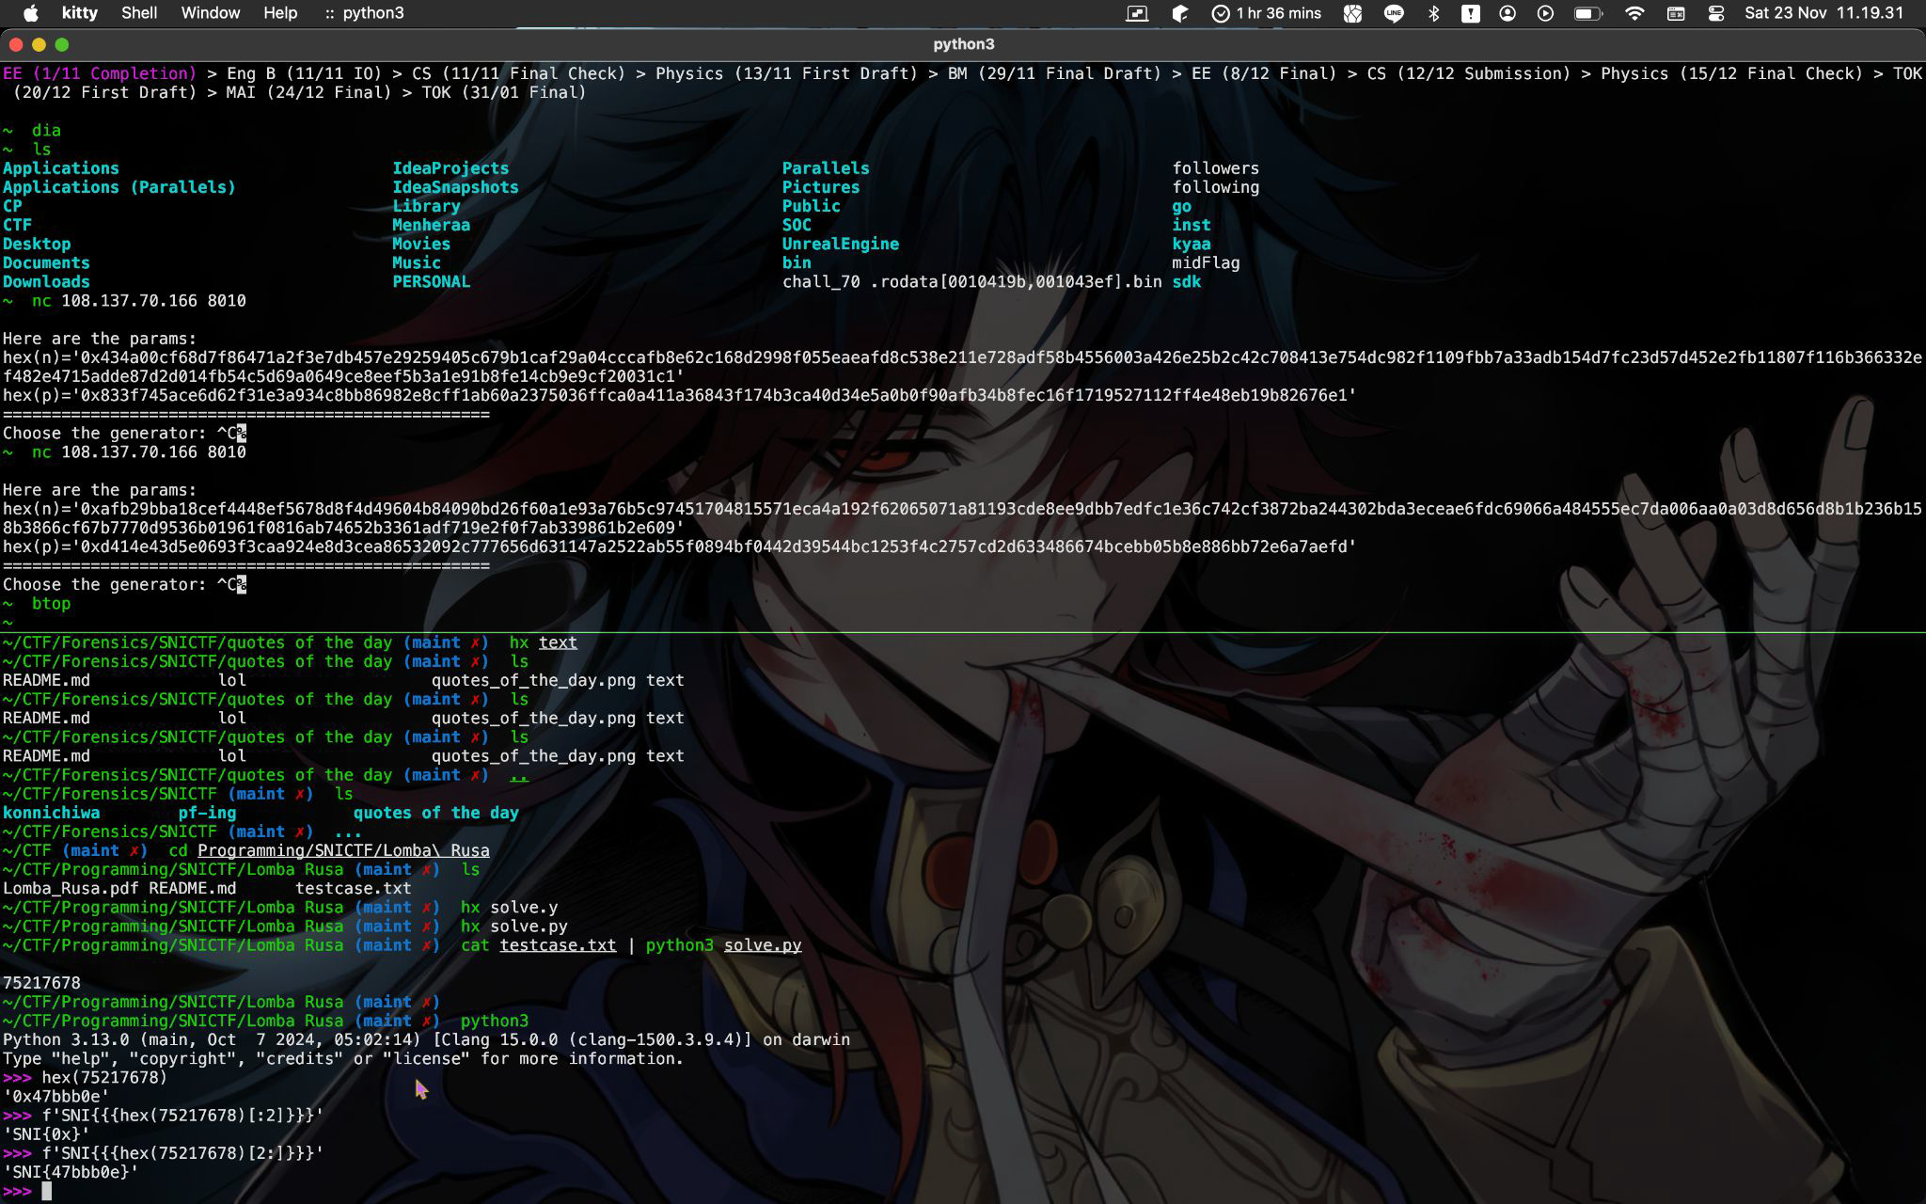Click the battery status icon

click(x=1587, y=13)
